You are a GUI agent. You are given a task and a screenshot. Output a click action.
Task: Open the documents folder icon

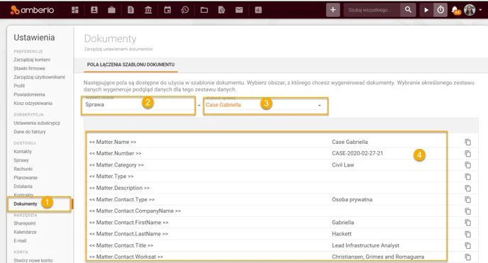point(204,10)
